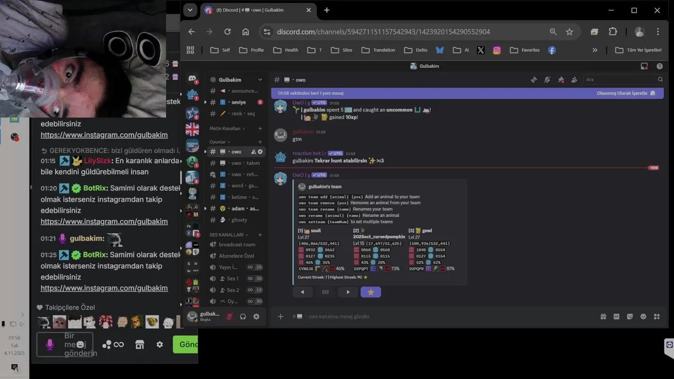Open sticker picker icon
Viewport: 674px width, 379px height.
coord(630,316)
